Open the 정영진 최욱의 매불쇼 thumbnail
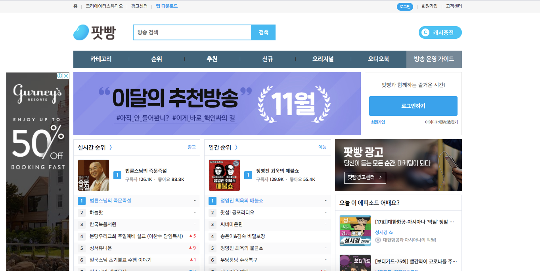 click(224, 175)
